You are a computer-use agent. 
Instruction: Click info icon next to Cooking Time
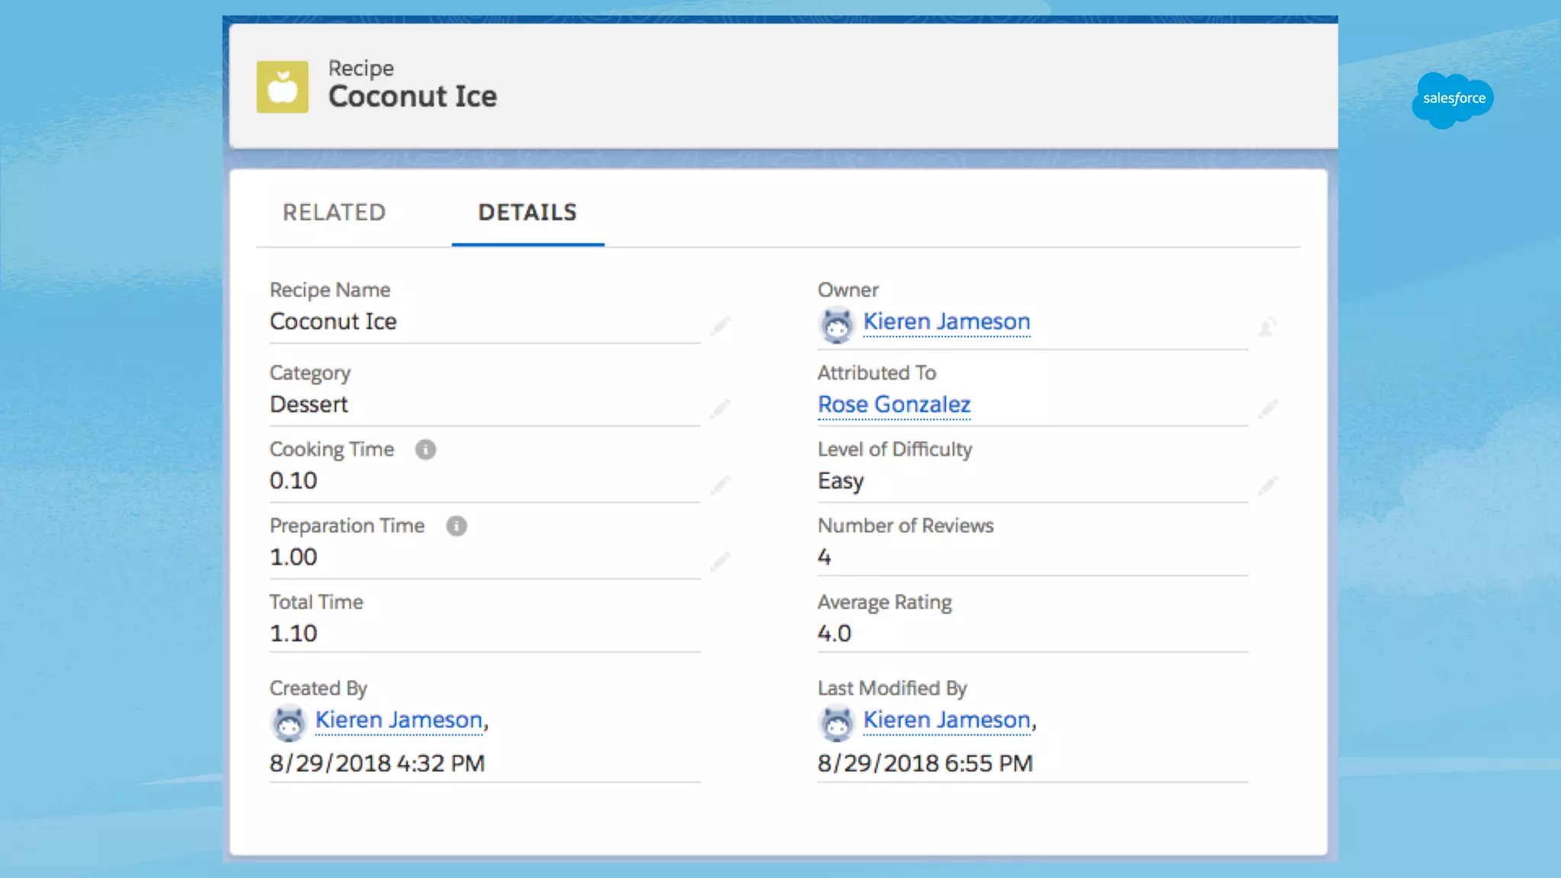pyautogui.click(x=425, y=450)
